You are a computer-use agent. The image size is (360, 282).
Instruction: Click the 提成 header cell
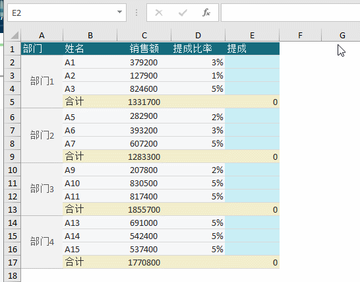click(x=252, y=48)
